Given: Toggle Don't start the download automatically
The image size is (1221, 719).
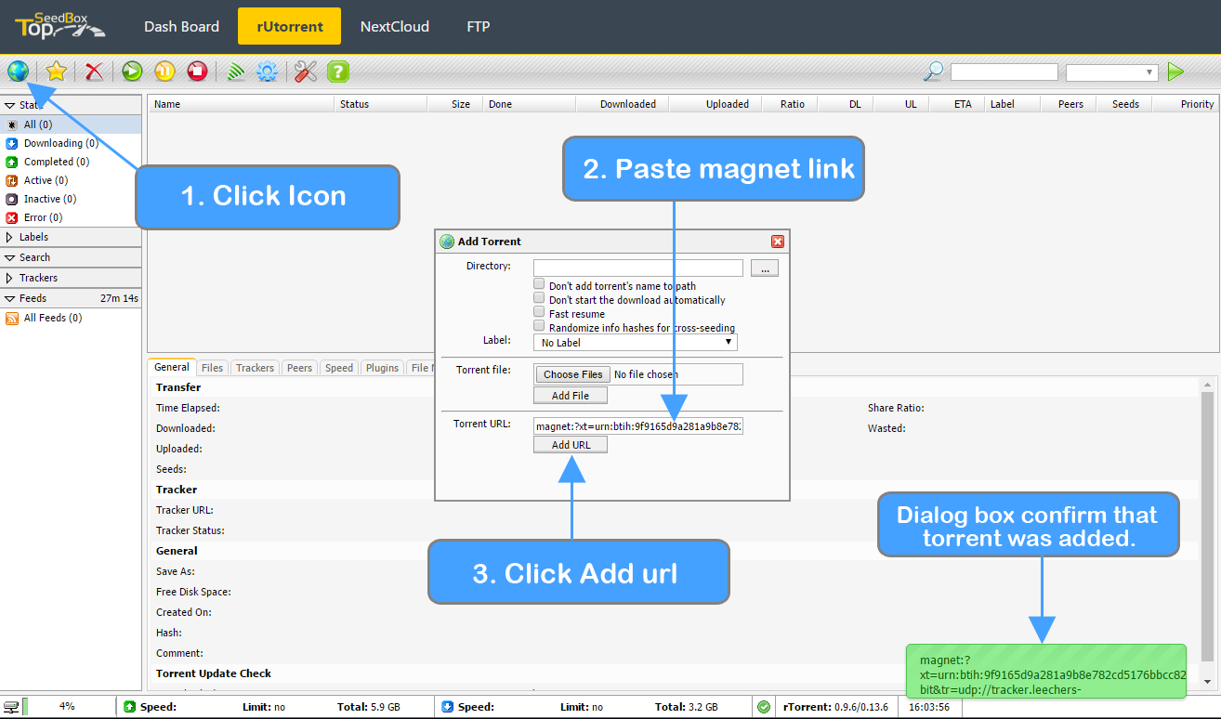Looking at the screenshot, I should coord(539,298).
